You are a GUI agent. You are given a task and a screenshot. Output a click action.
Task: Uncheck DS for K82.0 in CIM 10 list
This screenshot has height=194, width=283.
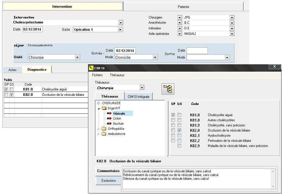click(179, 130)
